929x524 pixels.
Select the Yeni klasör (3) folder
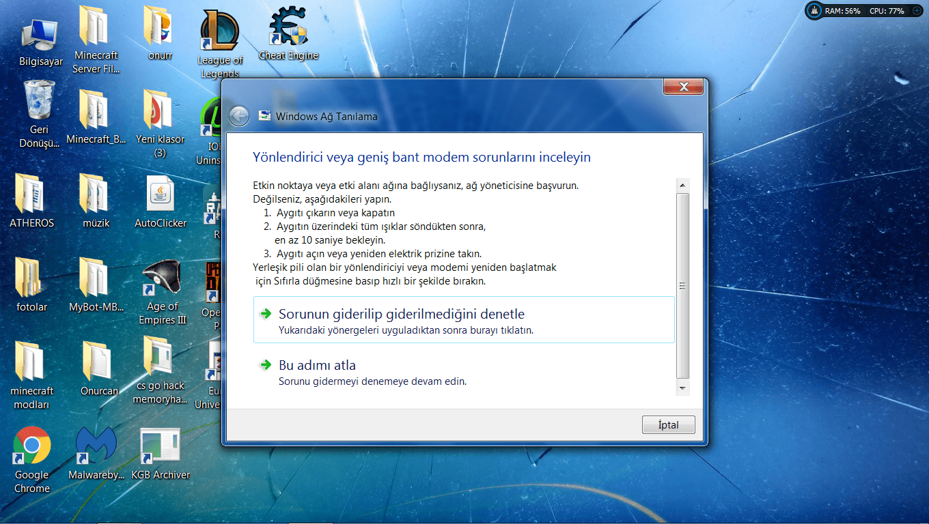point(160,123)
